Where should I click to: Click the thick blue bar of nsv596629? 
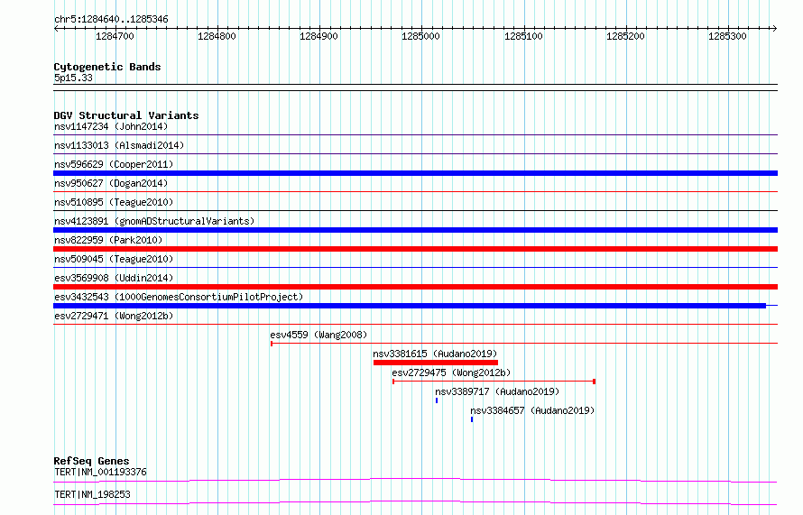tap(415, 173)
